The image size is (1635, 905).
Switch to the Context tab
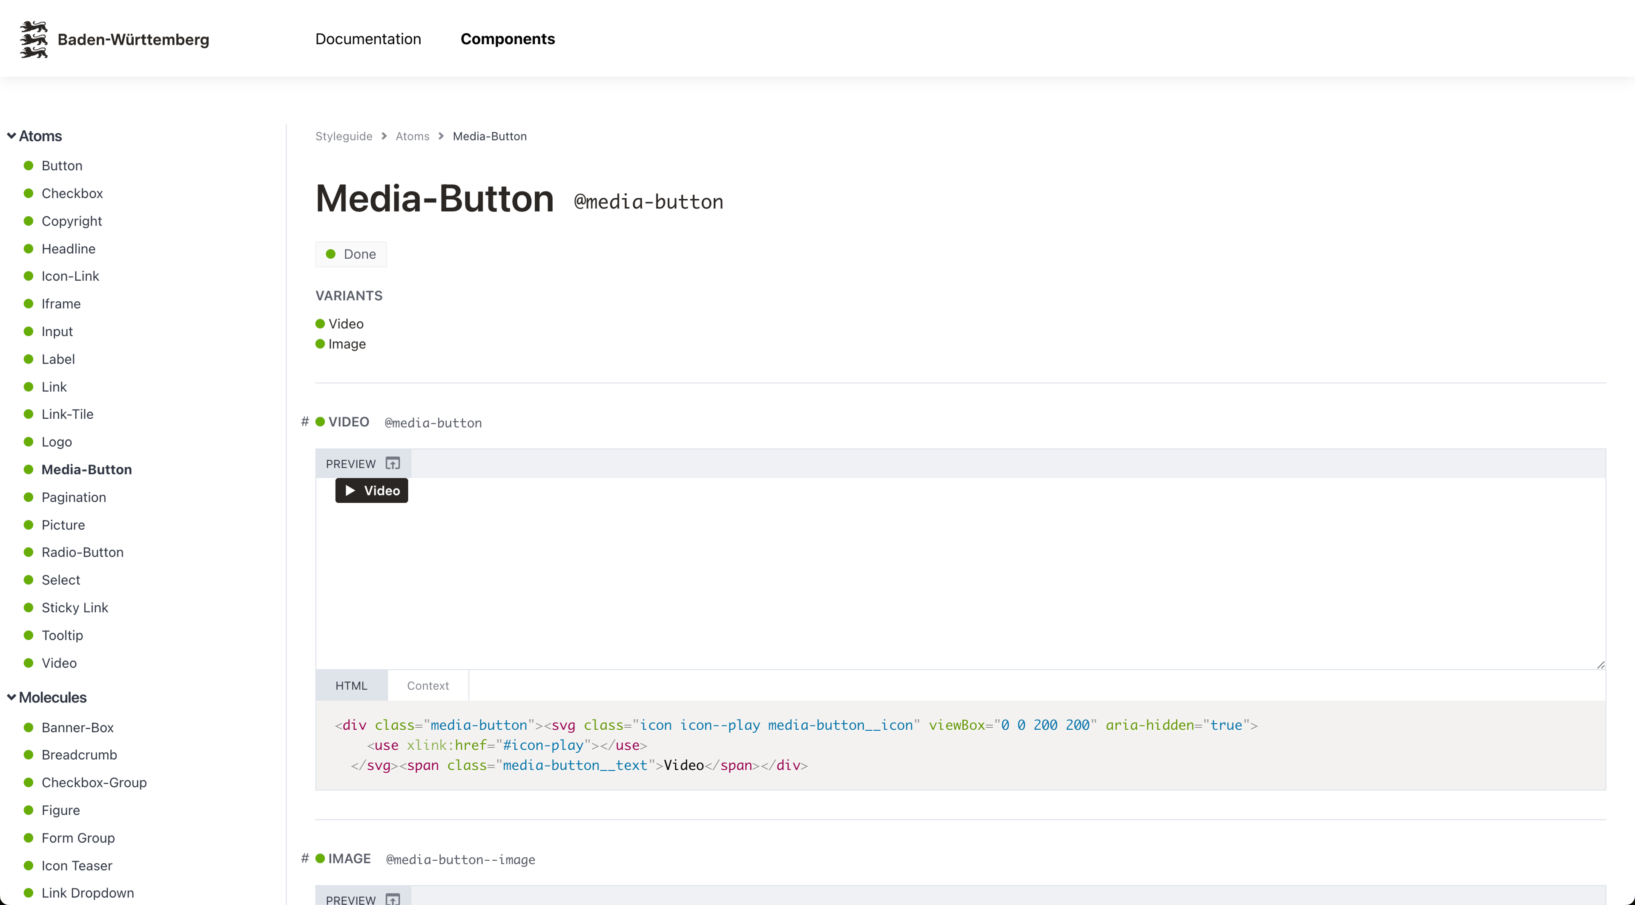pyautogui.click(x=428, y=685)
